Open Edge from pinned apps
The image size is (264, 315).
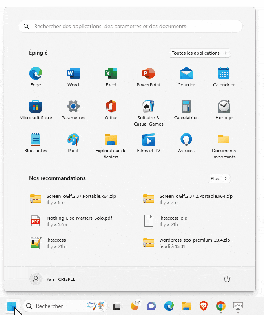point(36,77)
